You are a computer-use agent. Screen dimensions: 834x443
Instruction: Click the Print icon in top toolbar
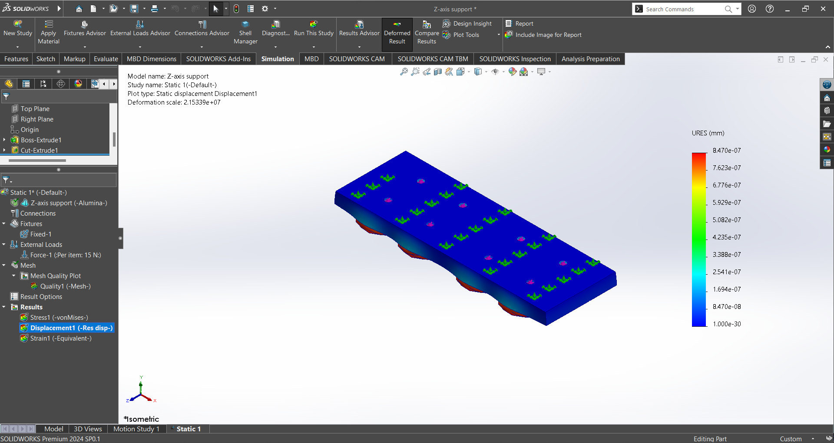coord(155,9)
